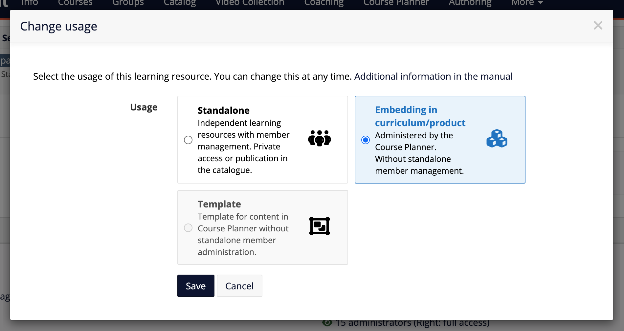624x331 pixels.
Task: Open the Authoring menu item
Action: coord(470,3)
